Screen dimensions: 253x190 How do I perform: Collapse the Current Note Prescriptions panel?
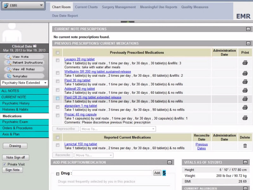coord(248,29)
